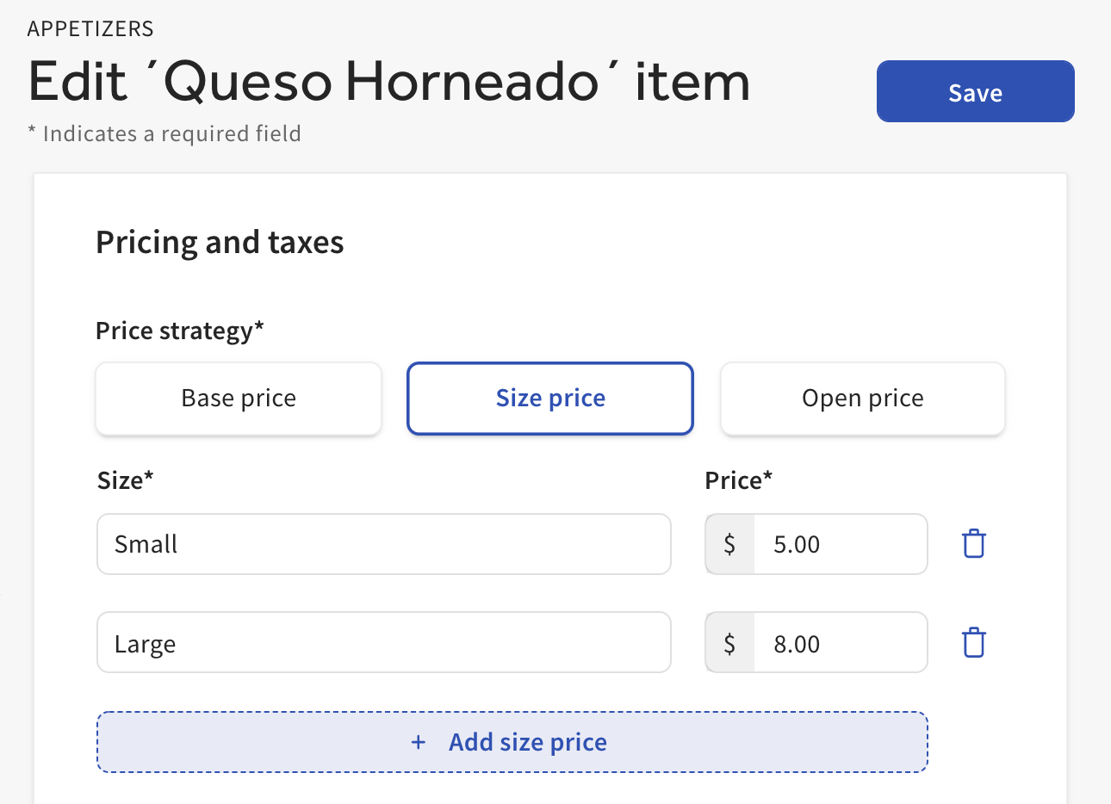Click inside the Large size name field
Screen dimensions: 1111x804
[383, 641]
